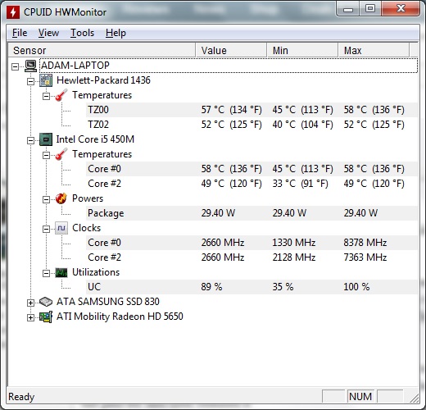Click the Min column header
Viewport: 426px width, 410px height.
tap(302, 50)
